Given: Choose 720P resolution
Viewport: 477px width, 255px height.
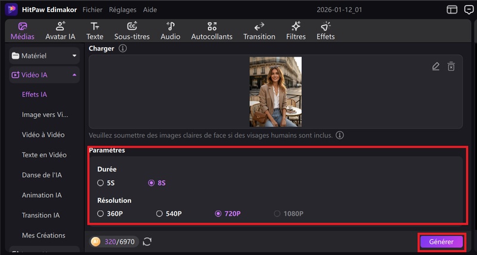Looking at the screenshot, I should [228, 214].
